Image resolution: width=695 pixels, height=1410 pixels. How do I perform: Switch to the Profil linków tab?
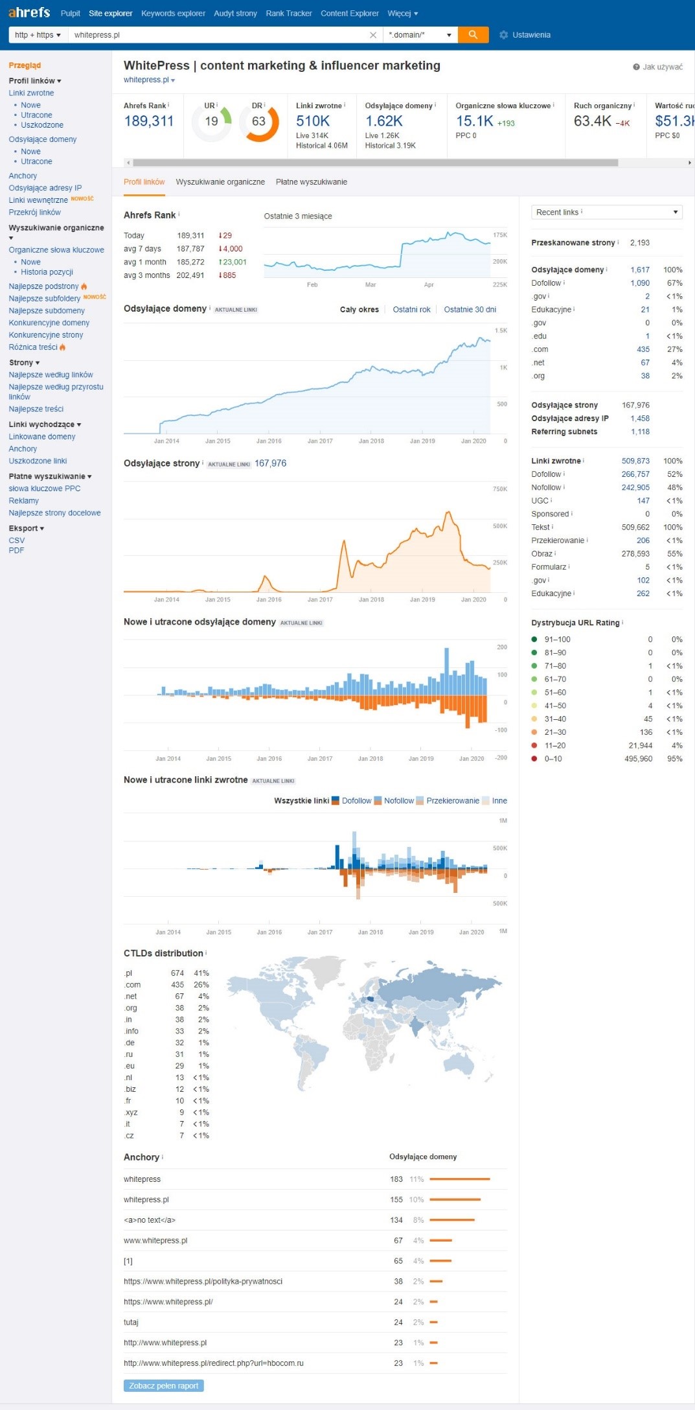144,182
